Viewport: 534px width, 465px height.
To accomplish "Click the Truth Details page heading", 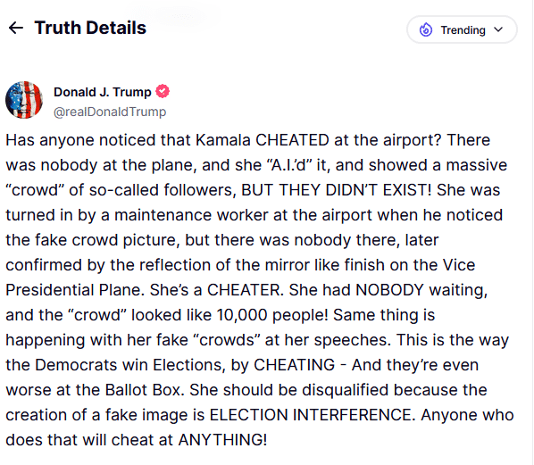I will (90, 28).
